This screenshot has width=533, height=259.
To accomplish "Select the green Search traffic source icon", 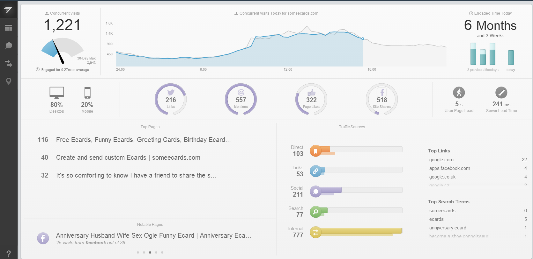I will 315,212.
